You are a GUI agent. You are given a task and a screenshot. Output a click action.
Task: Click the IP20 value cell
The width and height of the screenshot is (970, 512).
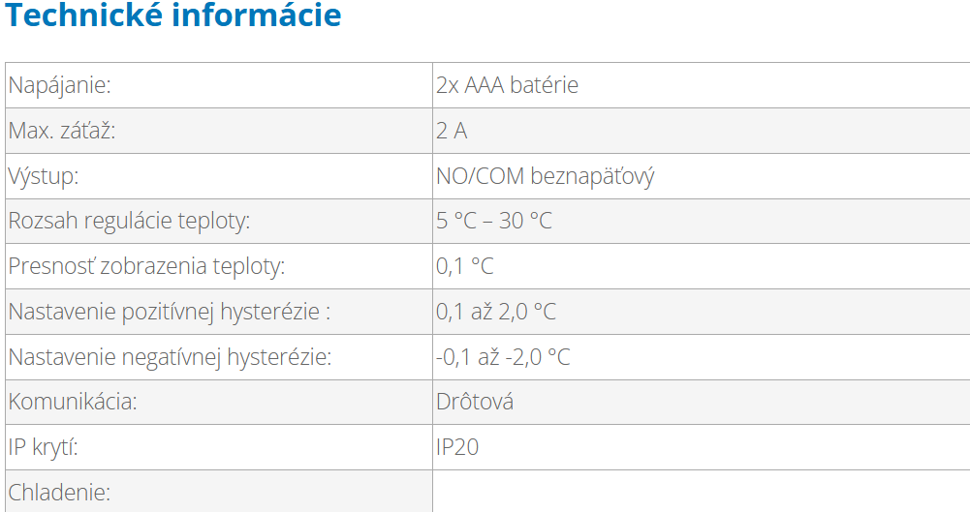pyautogui.click(x=457, y=447)
